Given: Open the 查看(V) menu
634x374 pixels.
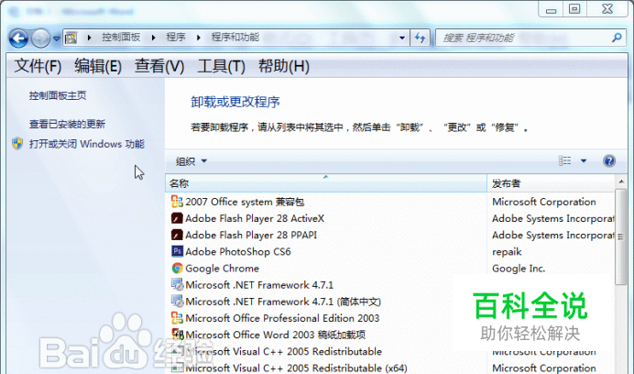Looking at the screenshot, I should (158, 66).
